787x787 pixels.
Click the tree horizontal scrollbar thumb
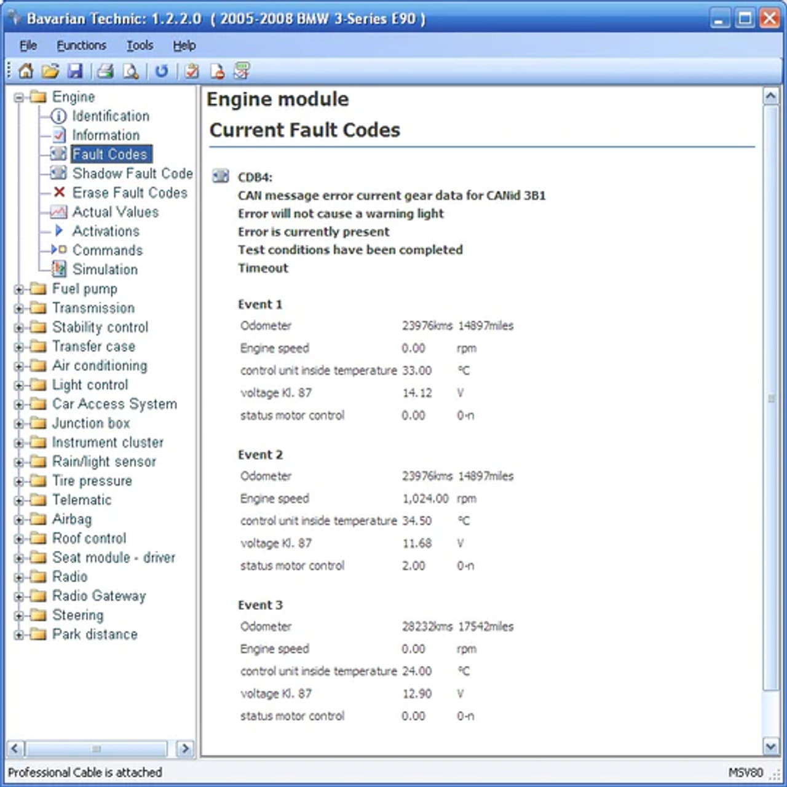[97, 748]
